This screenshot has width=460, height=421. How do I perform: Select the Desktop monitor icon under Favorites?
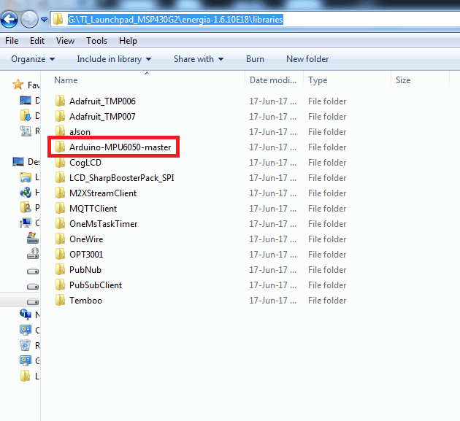point(26,100)
